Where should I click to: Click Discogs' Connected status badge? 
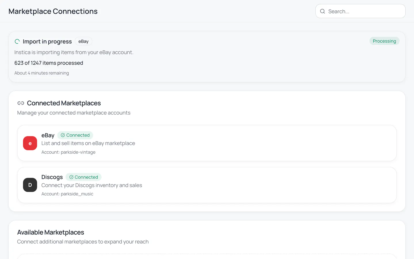(x=83, y=177)
